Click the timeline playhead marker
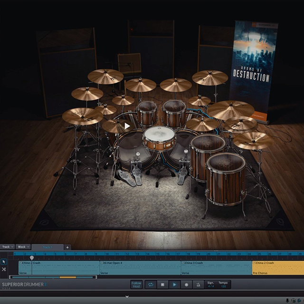The height and width of the screenshot is (304, 304). [x=32, y=257]
